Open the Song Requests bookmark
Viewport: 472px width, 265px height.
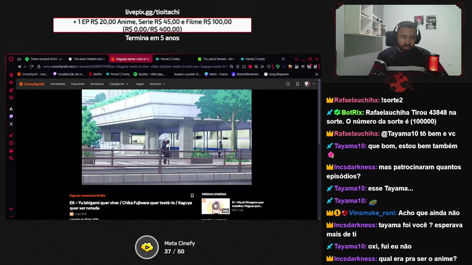276,74
